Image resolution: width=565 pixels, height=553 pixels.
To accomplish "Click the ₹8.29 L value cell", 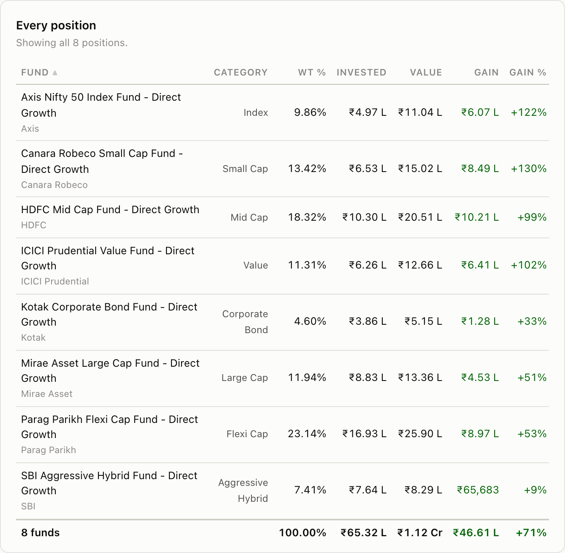I will tap(423, 490).
